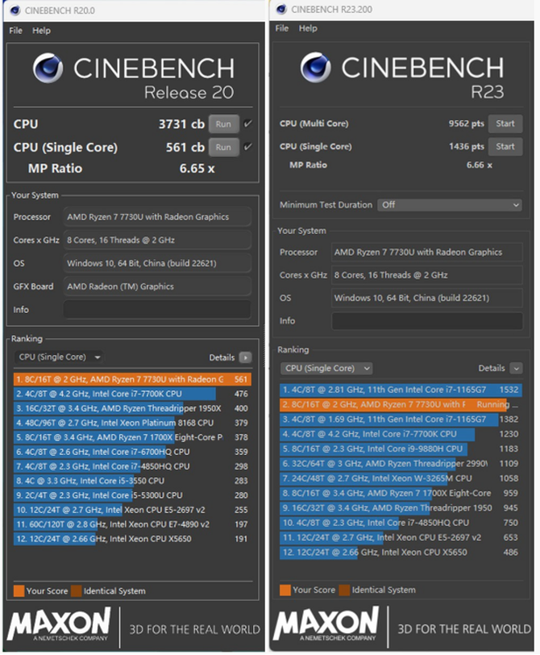This screenshot has width=540, height=655.
Task: Click the Cores x GHz field in R23
Action: coord(427,275)
